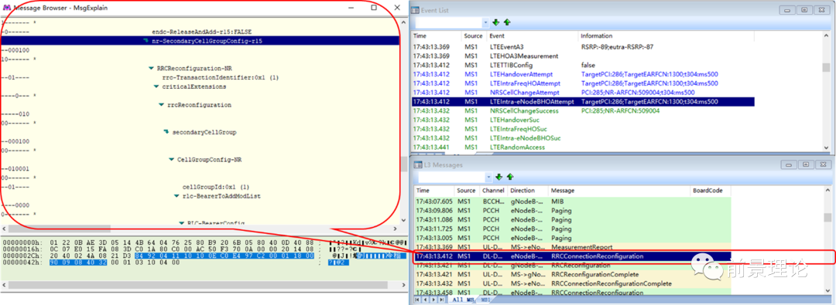This screenshot has width=836, height=305.
Task: Collapse the rlc-BearerToAddModList tree node
Action: coord(176,196)
